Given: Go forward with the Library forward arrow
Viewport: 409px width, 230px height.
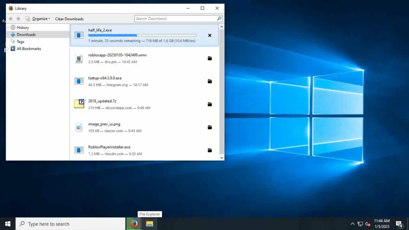Looking at the screenshot, I should pos(18,19).
